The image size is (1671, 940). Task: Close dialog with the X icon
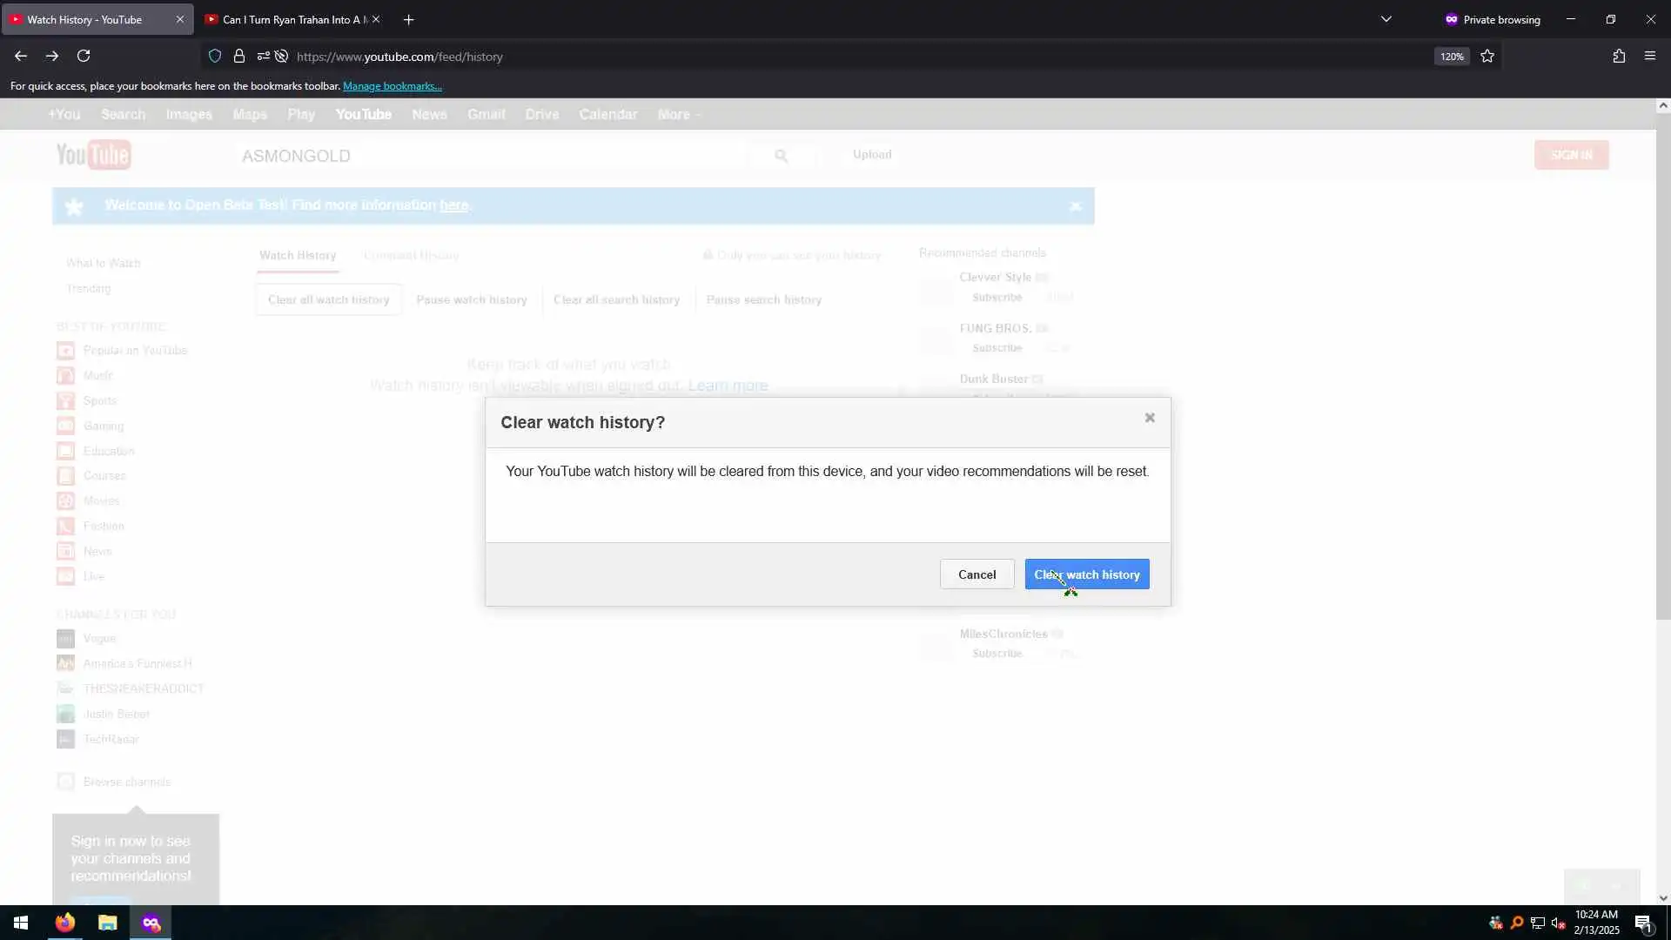(x=1150, y=418)
